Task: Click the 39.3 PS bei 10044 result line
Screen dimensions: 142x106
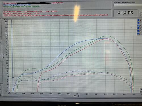Action: 30,11
